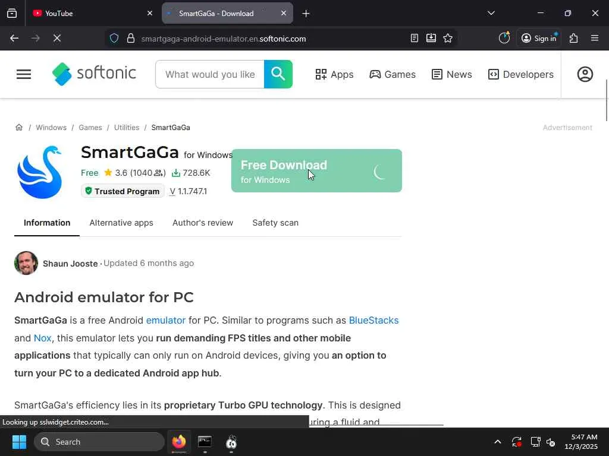609x456 pixels.
Task: Click the install site as app icon
Action: 431,38
